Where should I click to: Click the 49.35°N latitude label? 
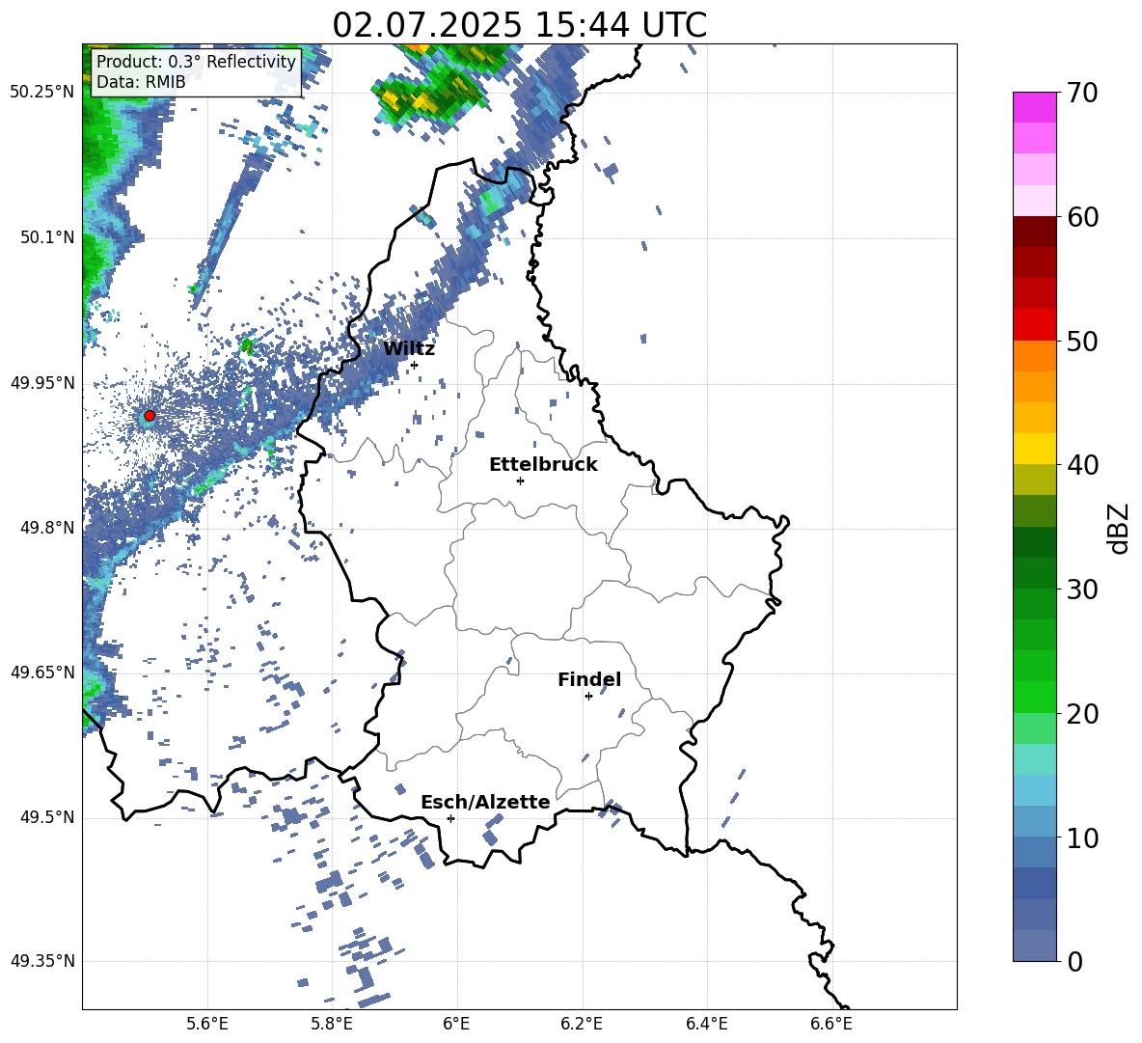(x=42, y=961)
